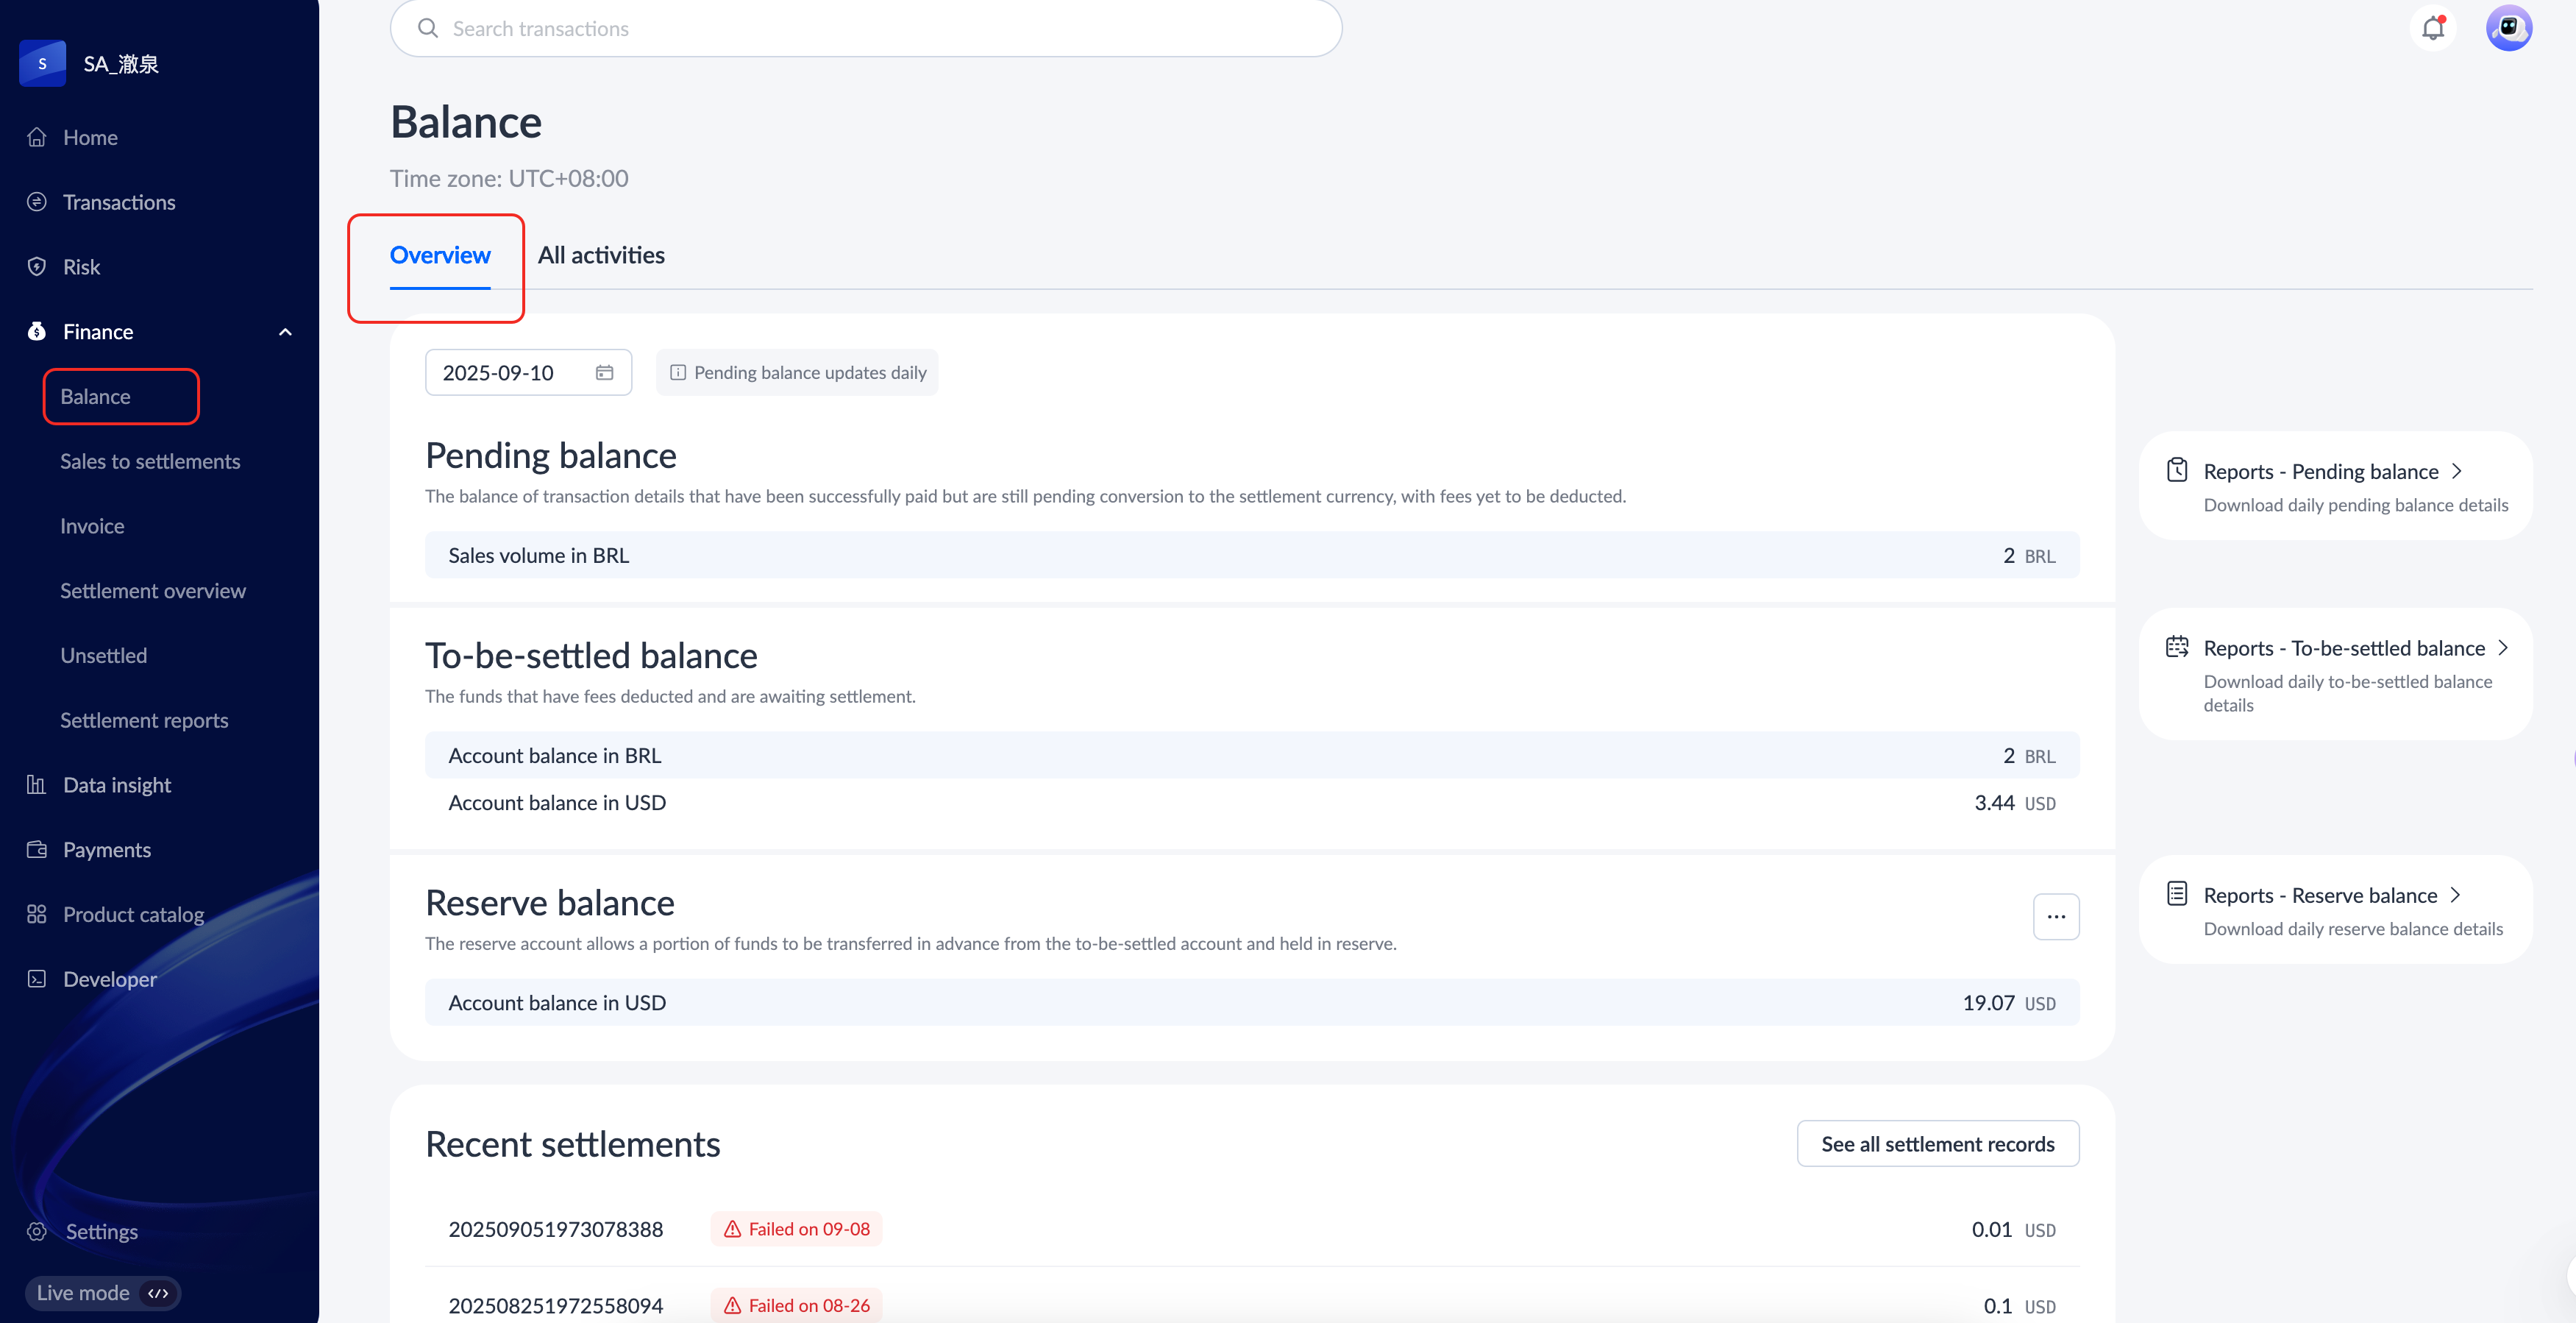The image size is (2576, 1323).
Task: Switch to the All activities tab
Action: click(x=601, y=255)
